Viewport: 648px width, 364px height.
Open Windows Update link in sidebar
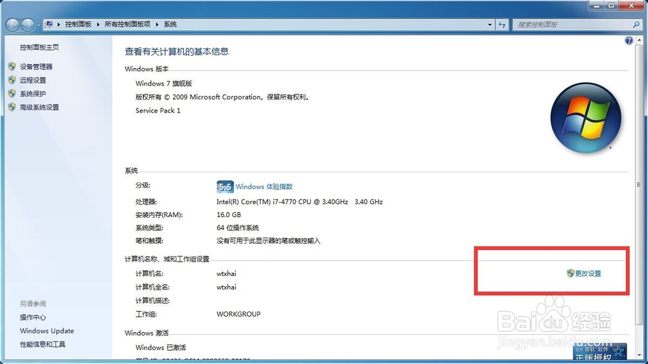pos(47,331)
